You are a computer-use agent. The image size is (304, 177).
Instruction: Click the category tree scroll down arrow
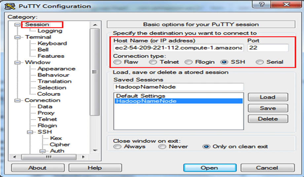[x=95, y=151]
